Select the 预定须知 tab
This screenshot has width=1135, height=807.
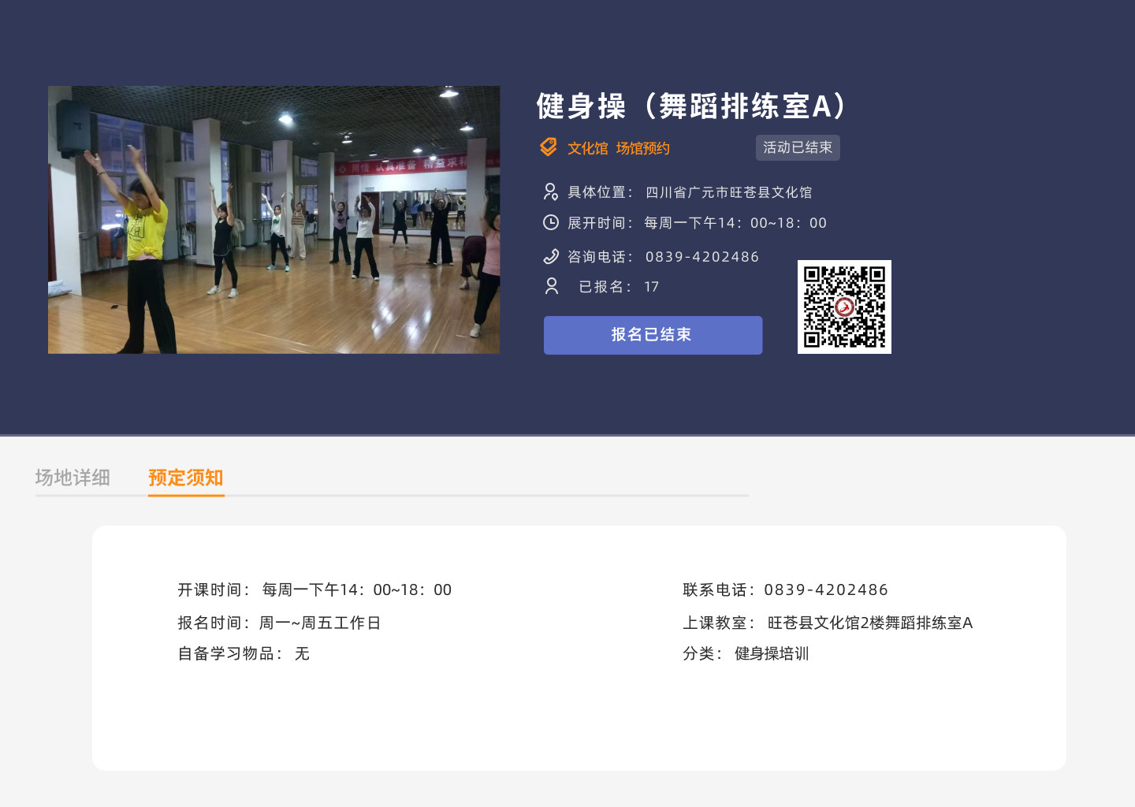[x=186, y=478]
